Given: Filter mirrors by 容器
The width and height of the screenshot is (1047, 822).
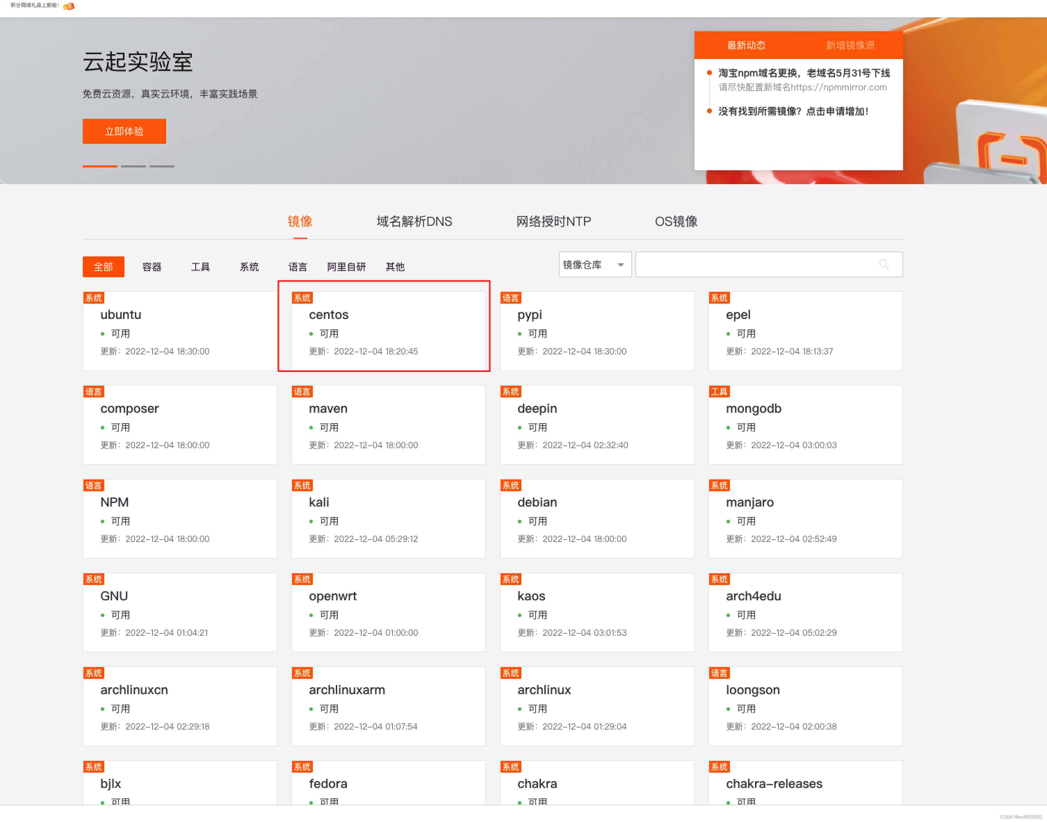Looking at the screenshot, I should (x=152, y=266).
